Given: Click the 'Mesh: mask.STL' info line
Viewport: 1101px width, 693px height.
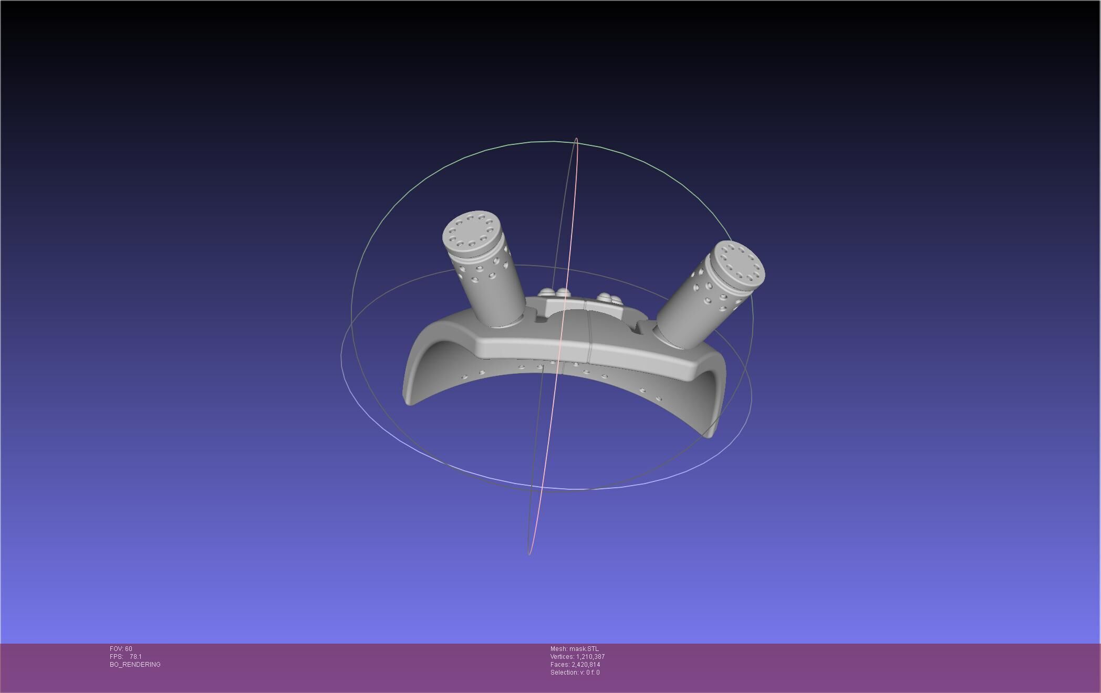Looking at the screenshot, I should [x=574, y=649].
